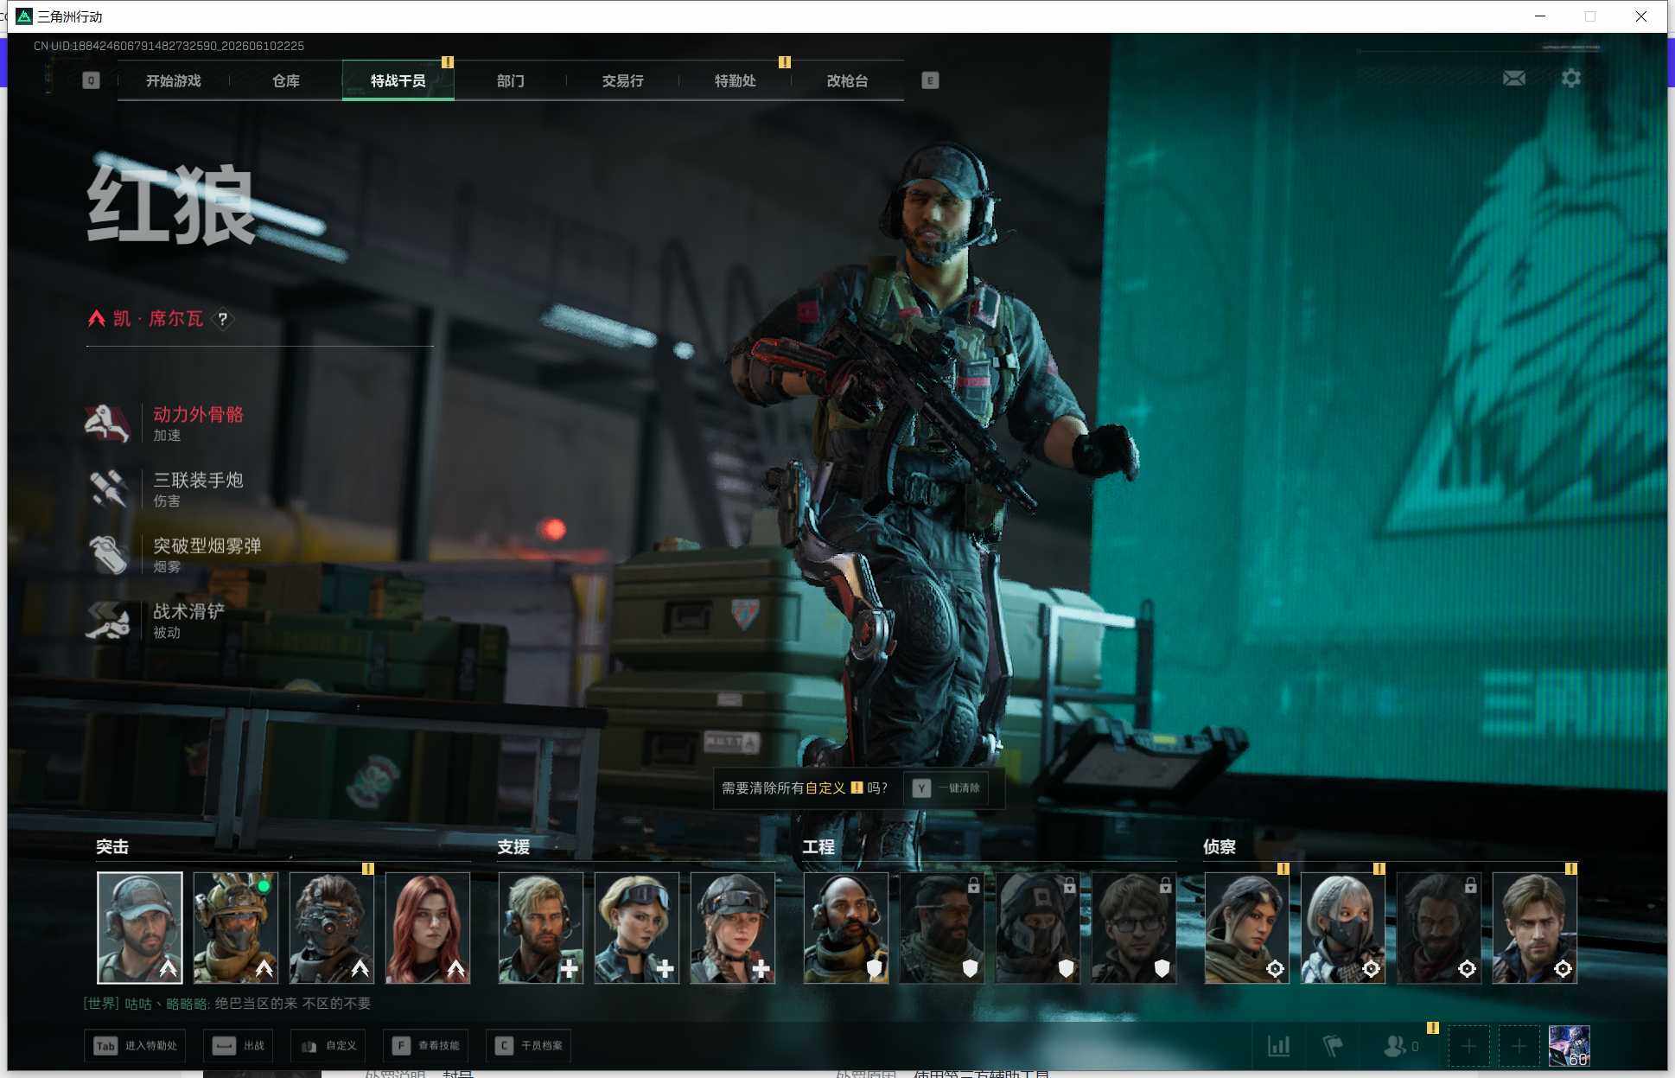
Task: Click the 侦察 category label
Action: [1220, 847]
